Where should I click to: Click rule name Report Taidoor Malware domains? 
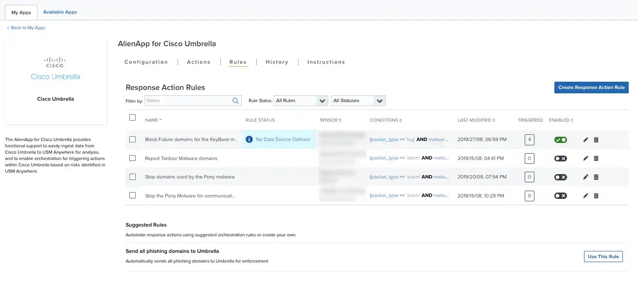(181, 158)
